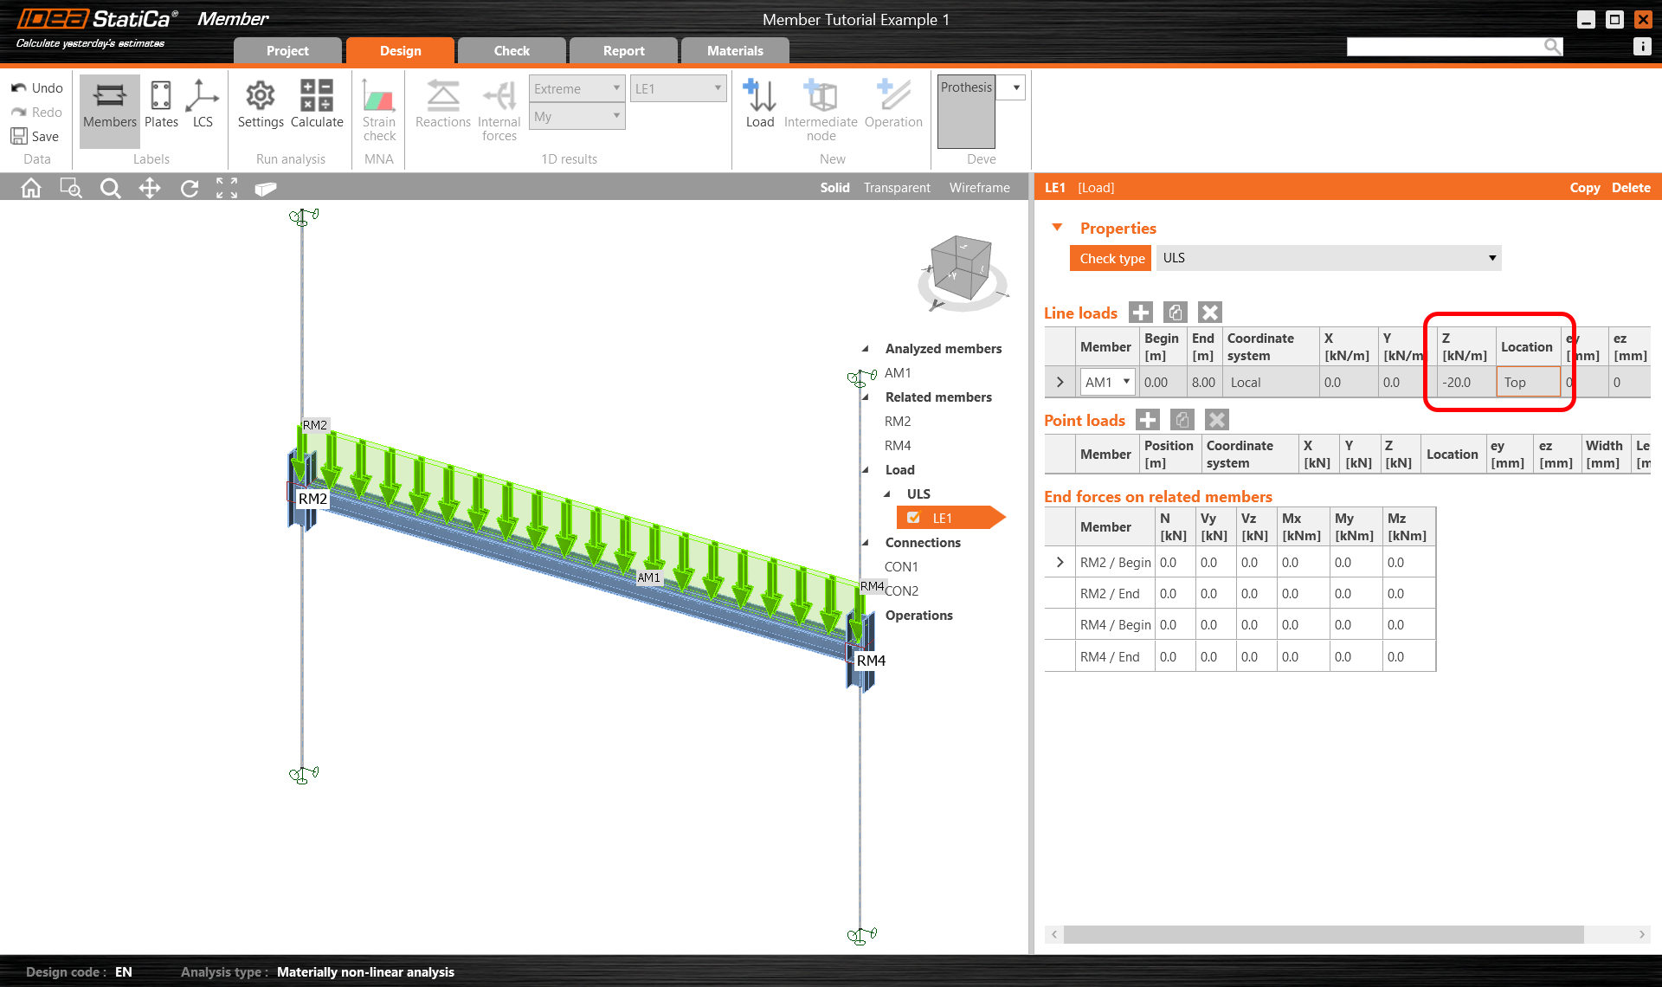Switch to the Check tab
Screen dimensions: 1662x987
point(512,50)
